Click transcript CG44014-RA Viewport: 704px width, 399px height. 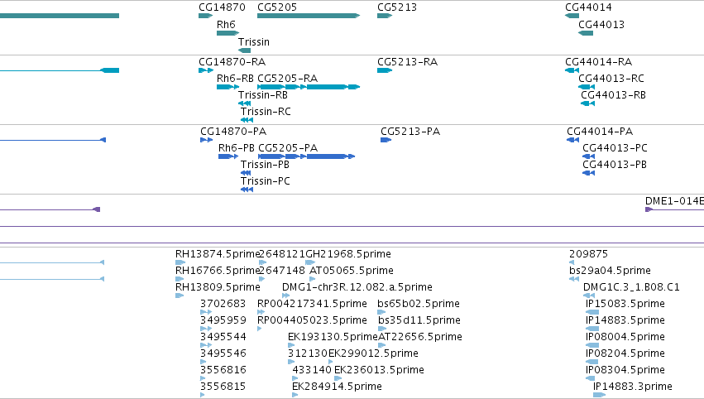(x=598, y=62)
